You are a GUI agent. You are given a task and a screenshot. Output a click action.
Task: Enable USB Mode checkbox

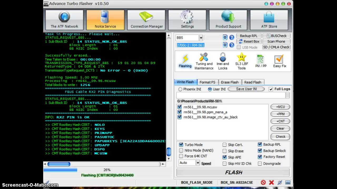click(x=239, y=47)
